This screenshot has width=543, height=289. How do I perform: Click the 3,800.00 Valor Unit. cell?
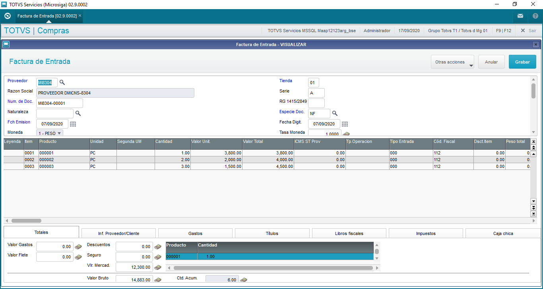pyautogui.click(x=217, y=153)
